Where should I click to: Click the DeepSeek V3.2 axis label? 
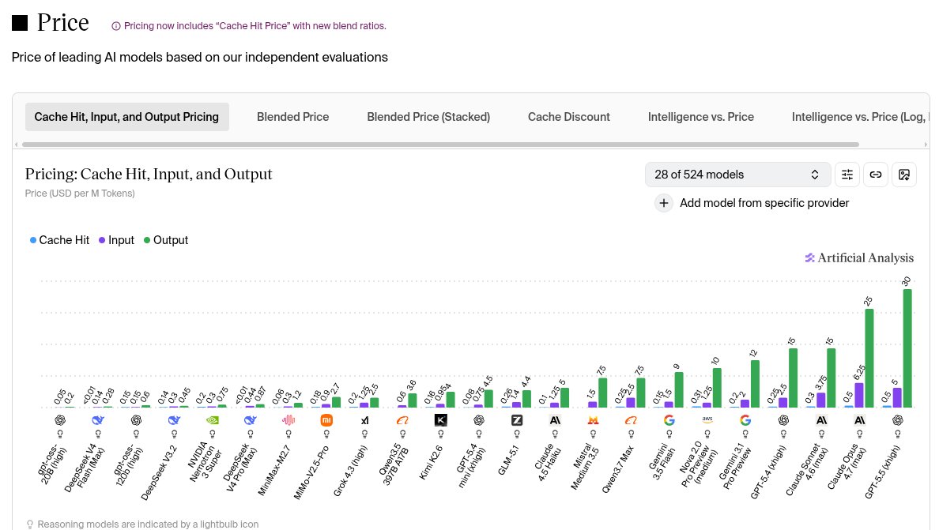[x=159, y=472]
